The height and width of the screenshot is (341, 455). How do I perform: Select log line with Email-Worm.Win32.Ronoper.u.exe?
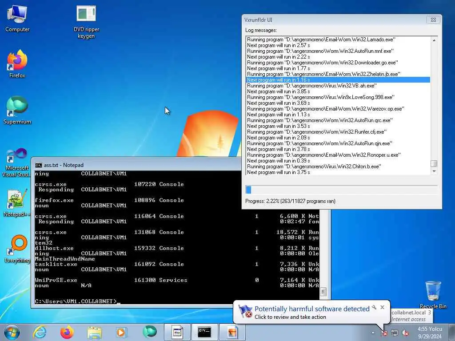338,155
